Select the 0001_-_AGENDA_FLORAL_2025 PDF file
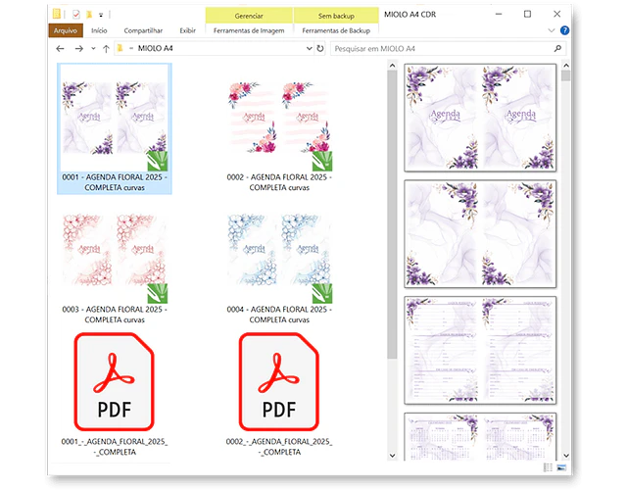Viewport: 627px width, 490px height. 114,383
